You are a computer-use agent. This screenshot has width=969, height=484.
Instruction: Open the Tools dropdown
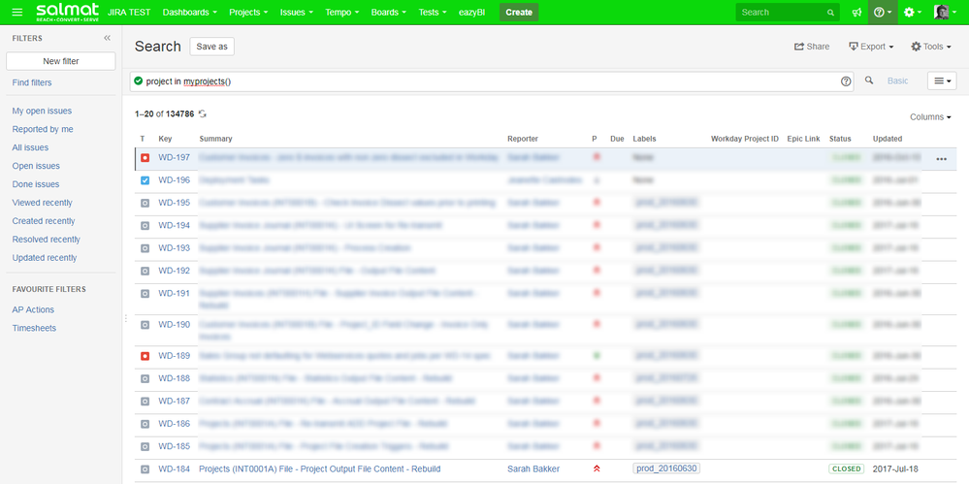[x=931, y=47]
